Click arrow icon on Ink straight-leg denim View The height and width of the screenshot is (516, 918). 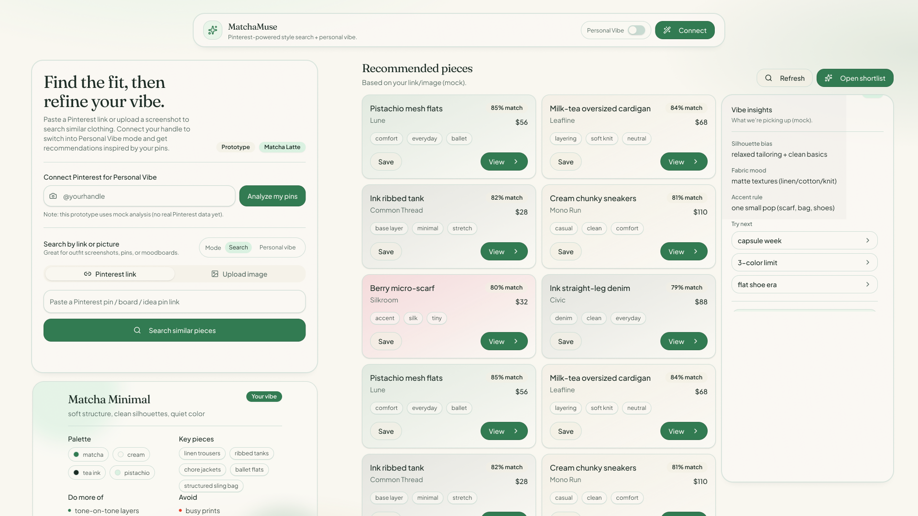coord(696,342)
